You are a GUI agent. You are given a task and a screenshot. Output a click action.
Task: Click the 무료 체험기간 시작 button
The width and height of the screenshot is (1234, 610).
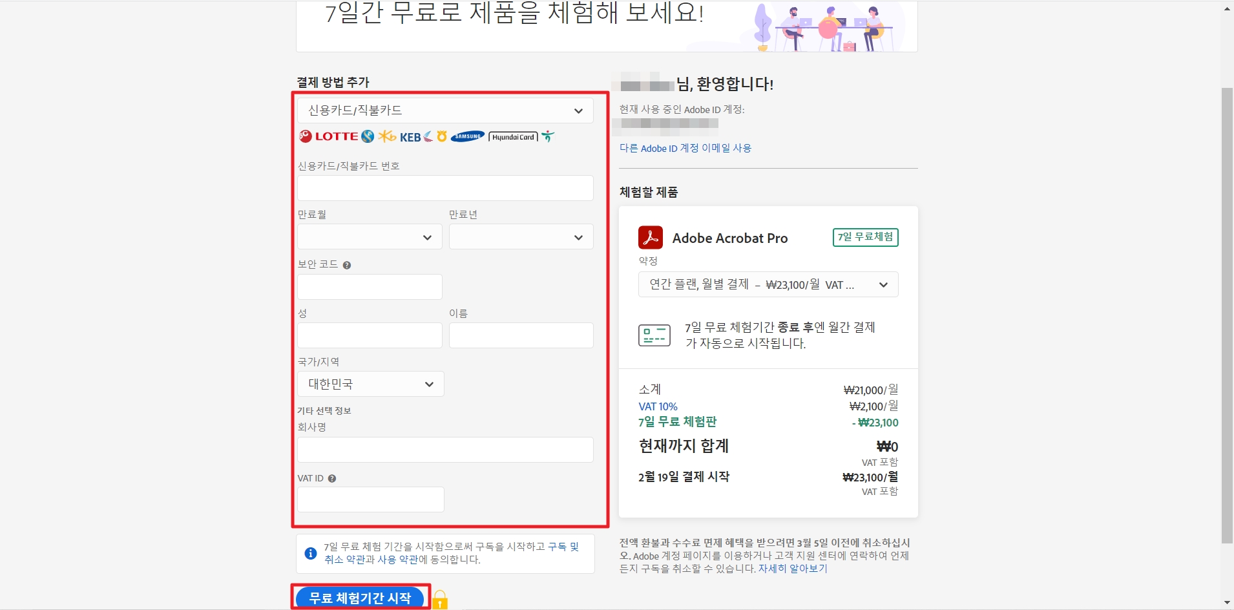(x=360, y=598)
